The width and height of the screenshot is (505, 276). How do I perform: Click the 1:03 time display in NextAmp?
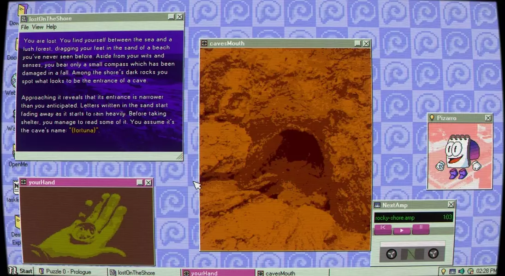click(447, 217)
